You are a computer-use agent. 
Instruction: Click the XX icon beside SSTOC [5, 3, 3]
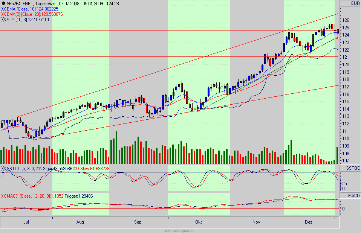tap(3, 169)
